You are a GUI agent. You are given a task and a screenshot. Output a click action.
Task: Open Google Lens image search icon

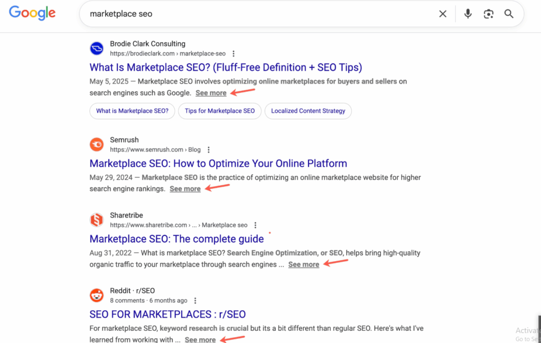tap(489, 14)
